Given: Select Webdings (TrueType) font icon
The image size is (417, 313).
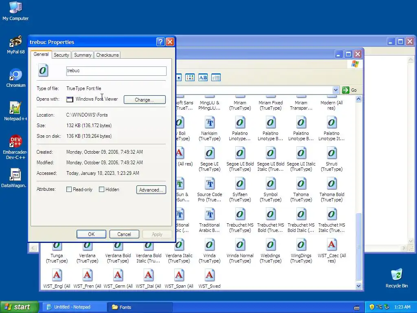Looking at the screenshot, I should 270,251.
